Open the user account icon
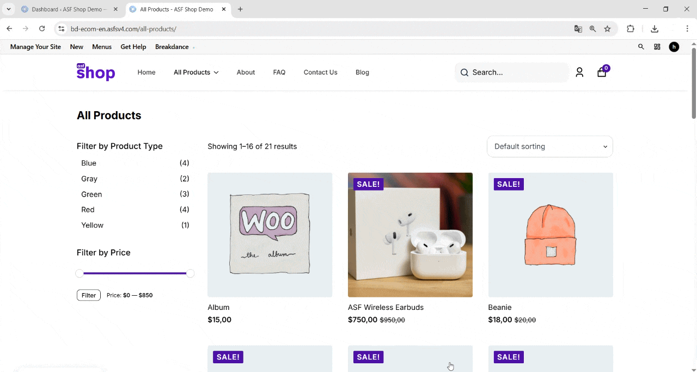697x372 pixels. pyautogui.click(x=579, y=72)
